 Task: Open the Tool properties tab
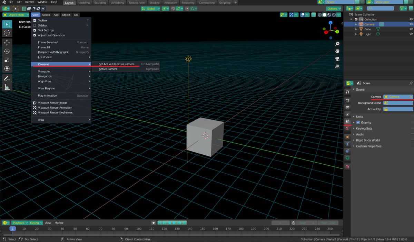point(347,92)
